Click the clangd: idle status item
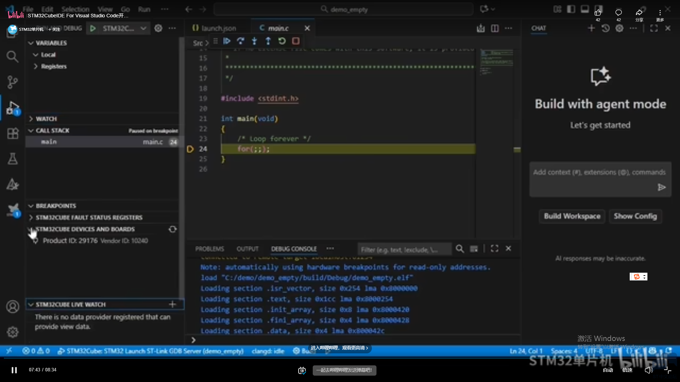 coord(268,351)
